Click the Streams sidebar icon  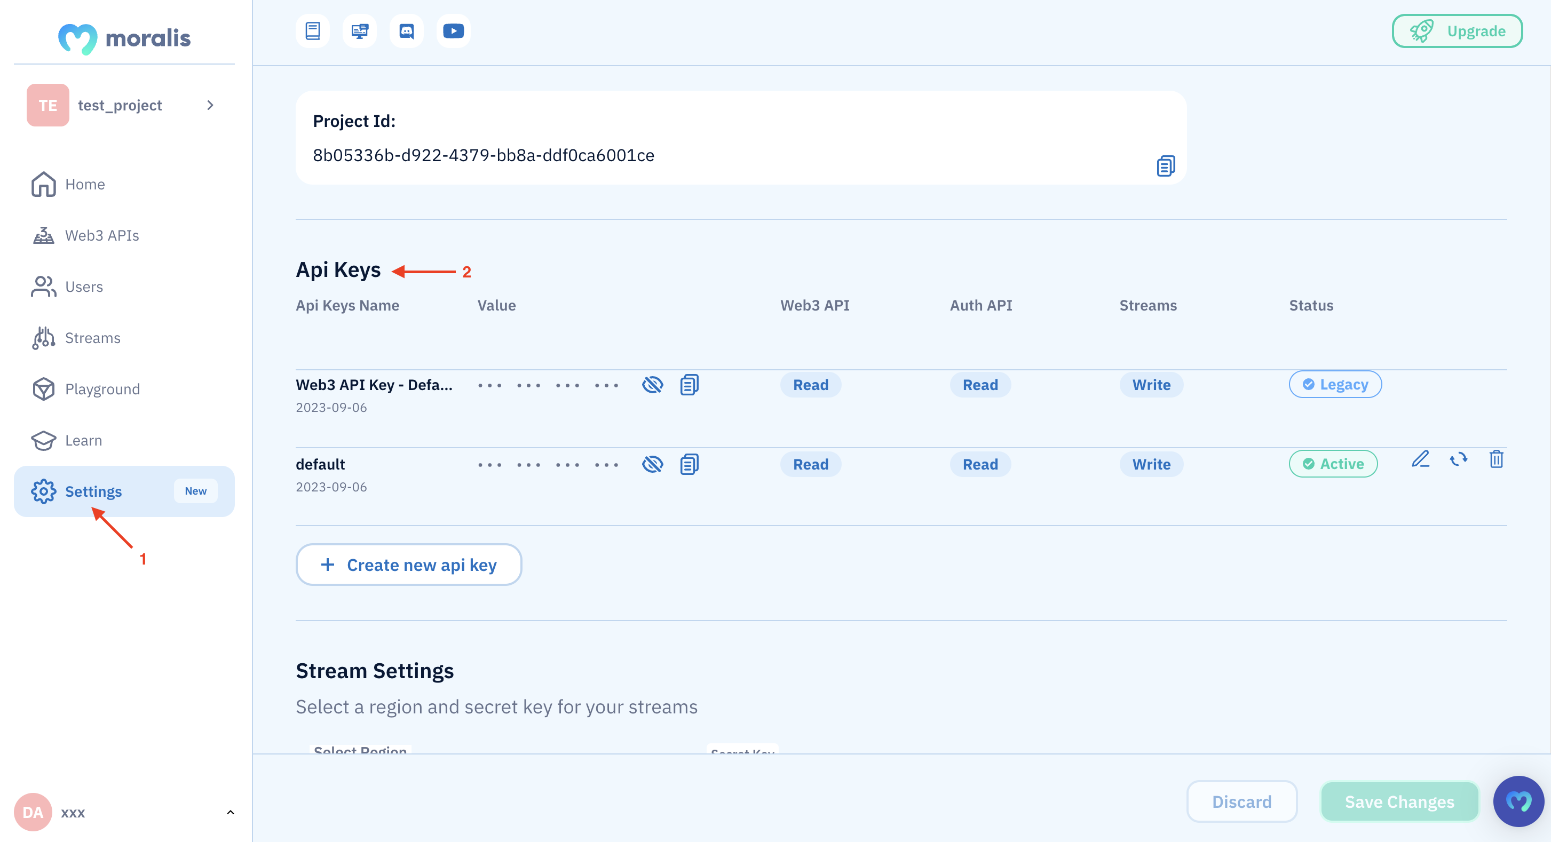(x=43, y=338)
